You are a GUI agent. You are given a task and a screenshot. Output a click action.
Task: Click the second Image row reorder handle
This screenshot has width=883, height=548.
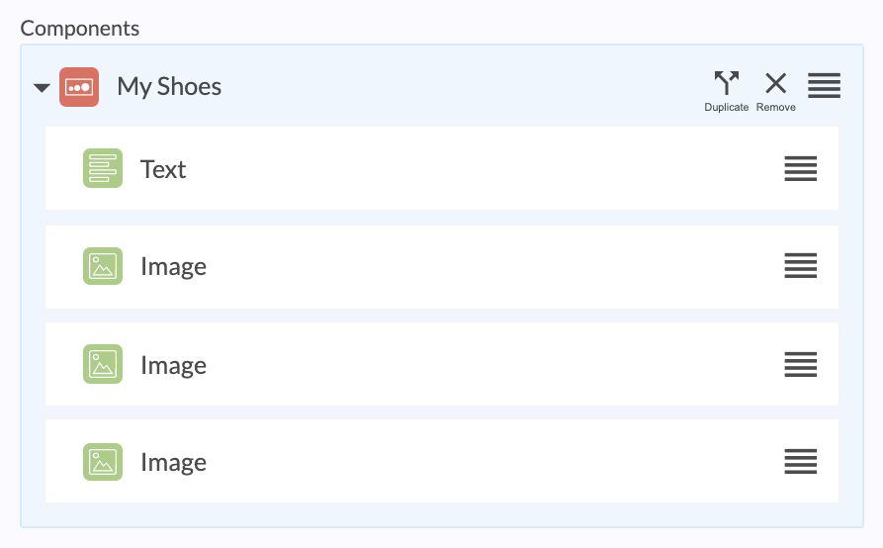[x=800, y=364]
